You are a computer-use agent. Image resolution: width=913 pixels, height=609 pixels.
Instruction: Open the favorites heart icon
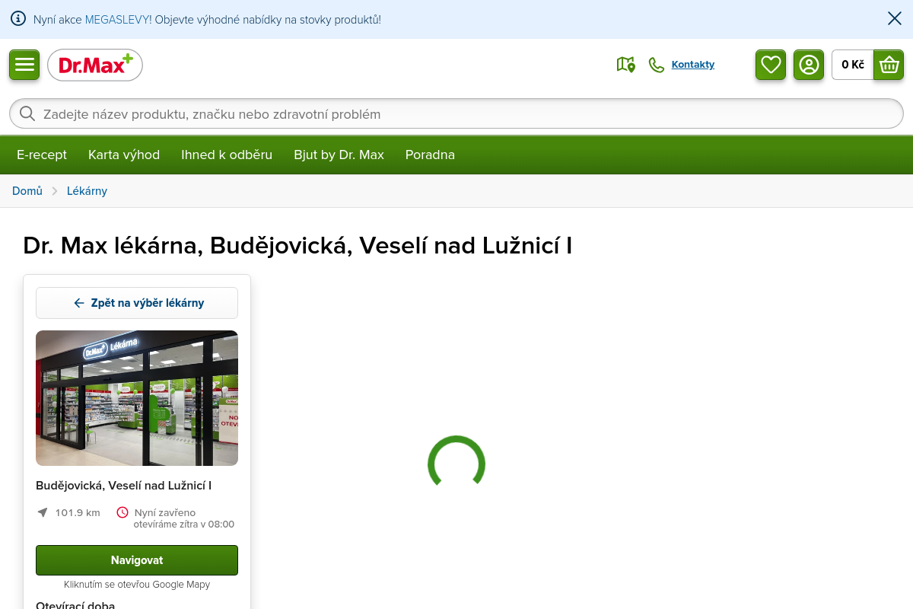point(771,65)
